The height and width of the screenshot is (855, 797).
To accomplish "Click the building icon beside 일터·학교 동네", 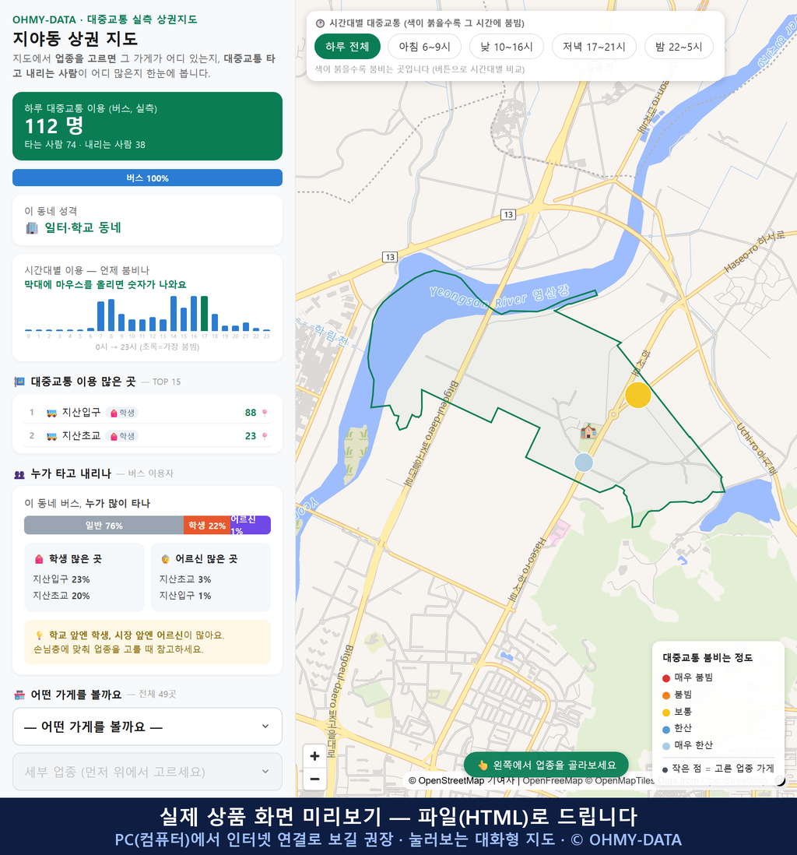I will pyautogui.click(x=32, y=228).
